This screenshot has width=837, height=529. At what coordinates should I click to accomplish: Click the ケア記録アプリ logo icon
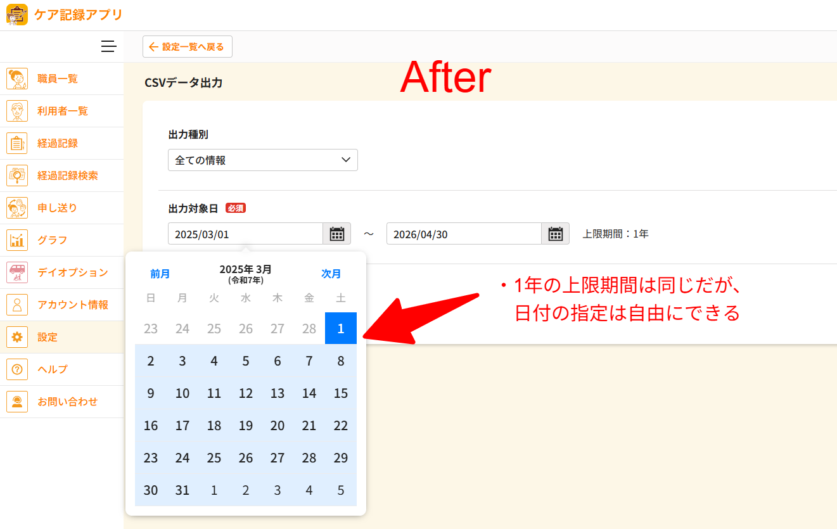pyautogui.click(x=17, y=15)
